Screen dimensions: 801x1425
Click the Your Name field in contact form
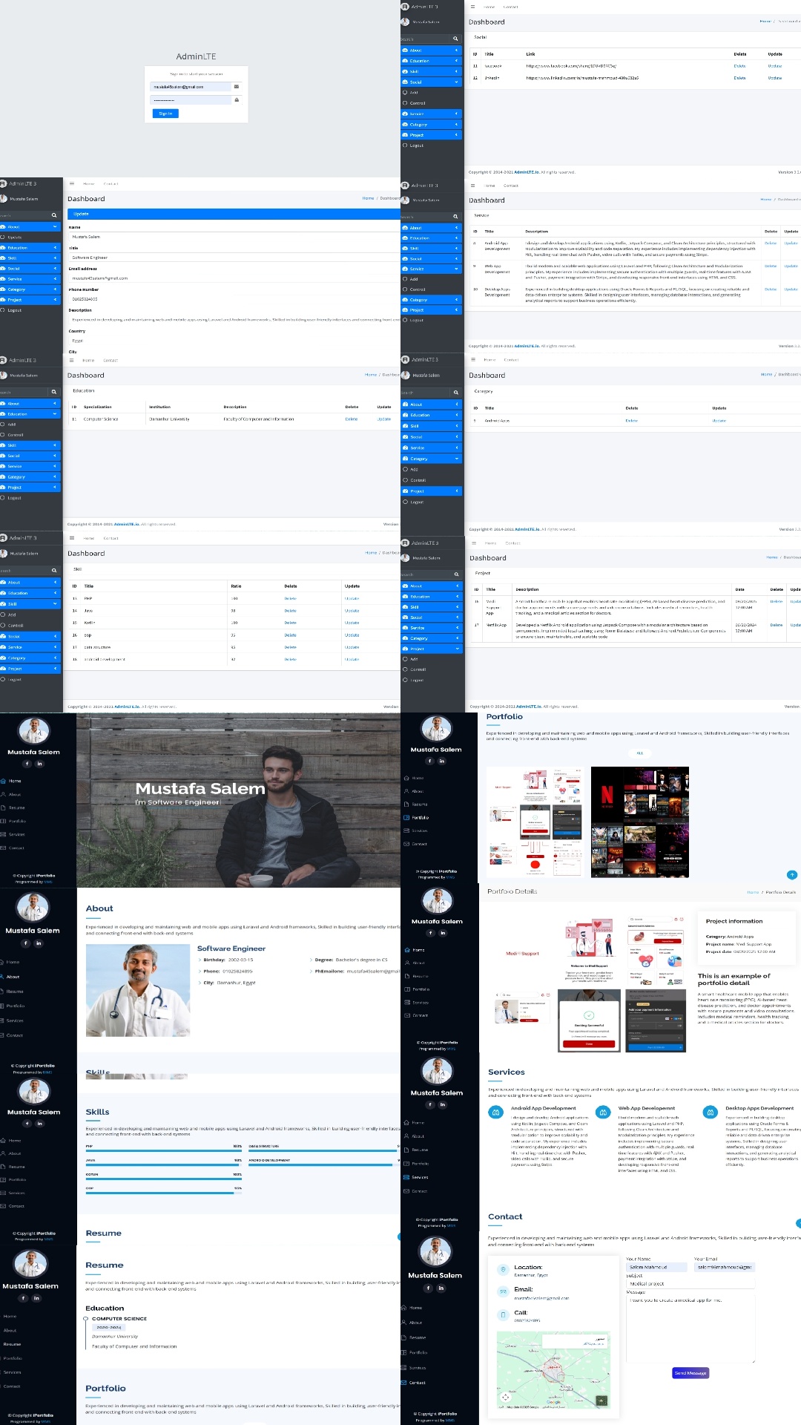click(x=656, y=1267)
